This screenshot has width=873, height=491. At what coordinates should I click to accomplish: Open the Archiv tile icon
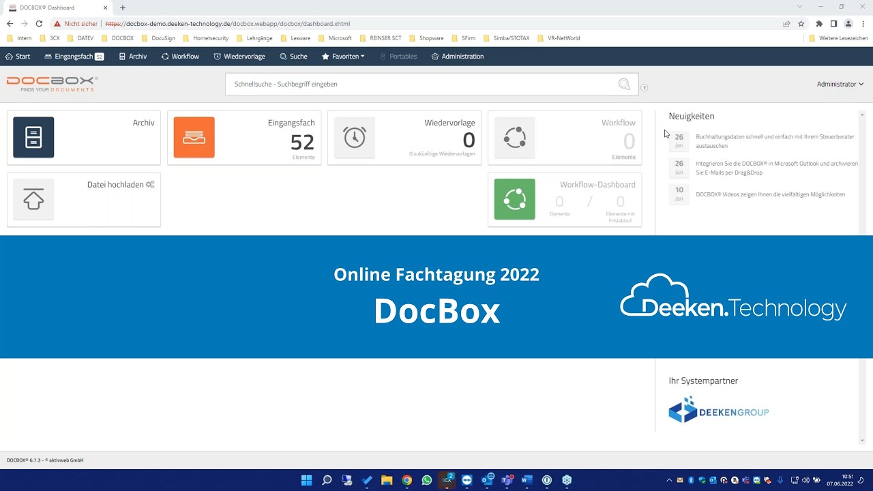click(33, 137)
